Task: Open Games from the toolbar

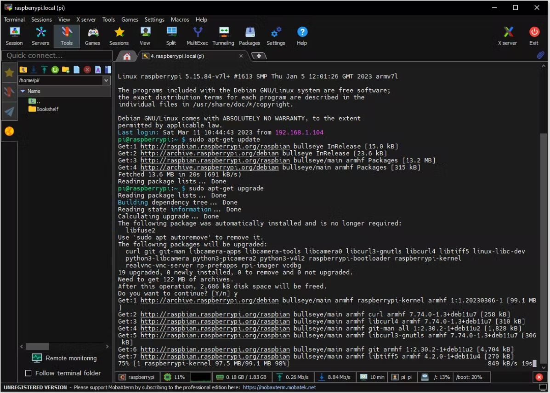Action: [x=93, y=36]
